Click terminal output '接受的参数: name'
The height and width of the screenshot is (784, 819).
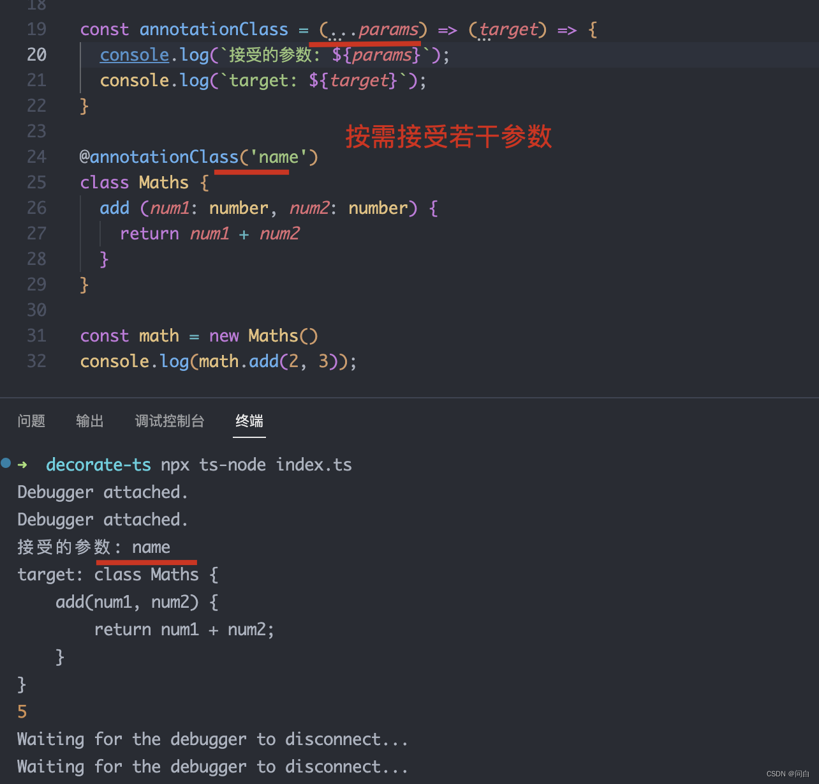point(94,547)
